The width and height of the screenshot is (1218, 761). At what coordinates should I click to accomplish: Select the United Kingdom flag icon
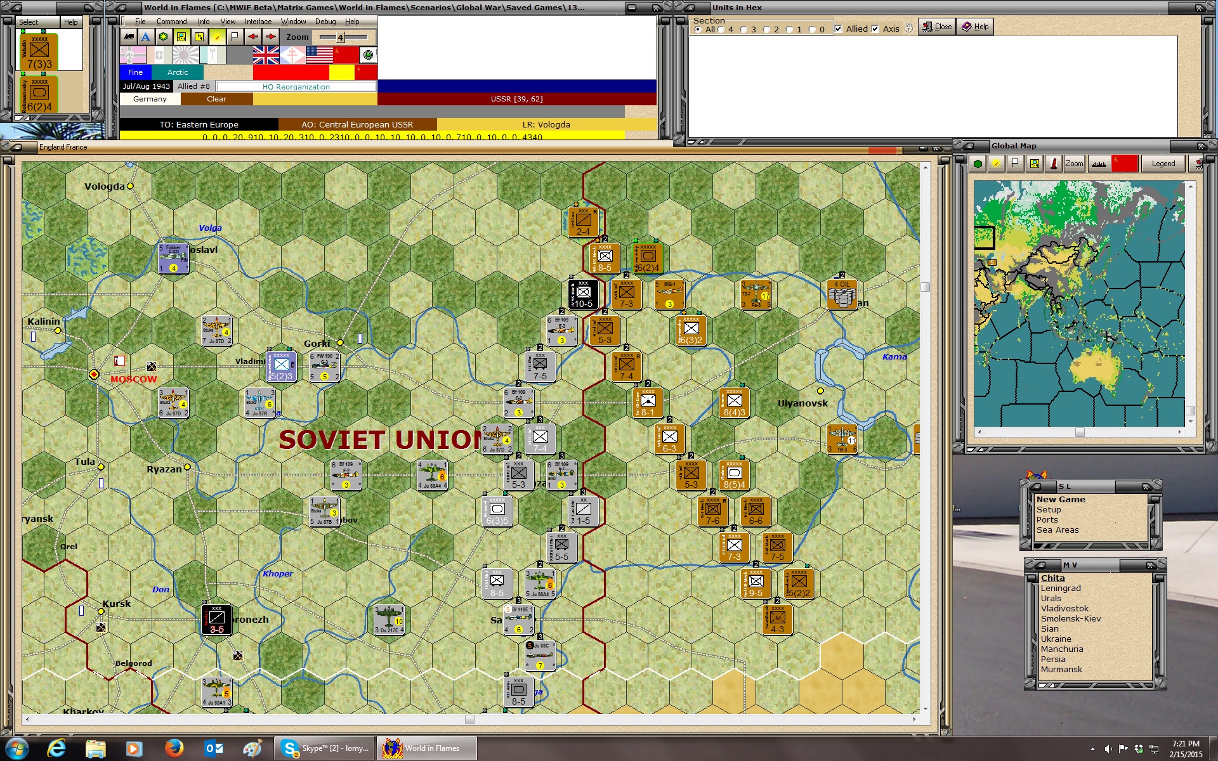(x=266, y=55)
